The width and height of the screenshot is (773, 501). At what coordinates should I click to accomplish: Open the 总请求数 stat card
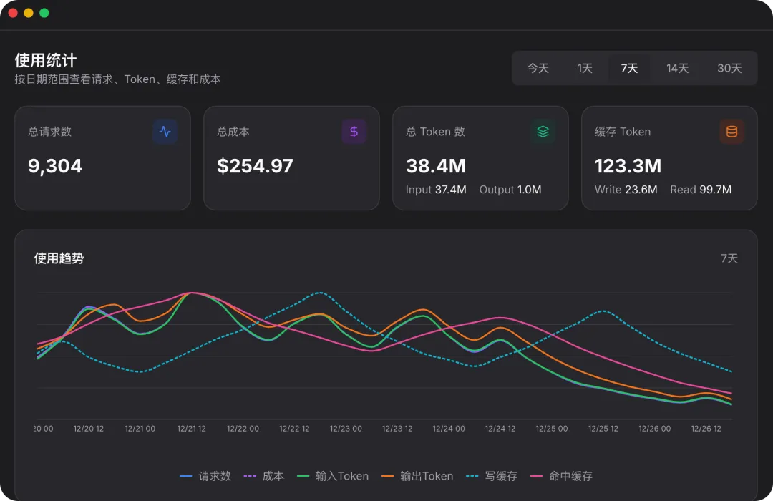(102, 158)
